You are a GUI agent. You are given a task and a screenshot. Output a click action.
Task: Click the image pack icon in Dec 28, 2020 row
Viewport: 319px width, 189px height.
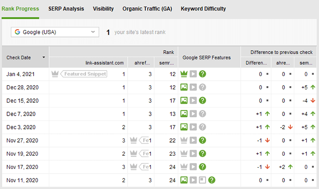pyautogui.click(x=184, y=87)
